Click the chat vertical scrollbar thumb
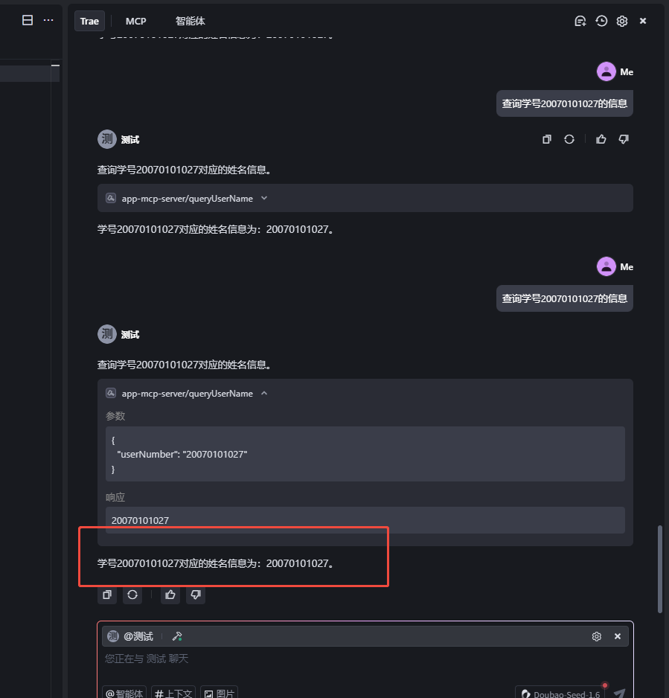This screenshot has height=698, width=669. point(659,569)
